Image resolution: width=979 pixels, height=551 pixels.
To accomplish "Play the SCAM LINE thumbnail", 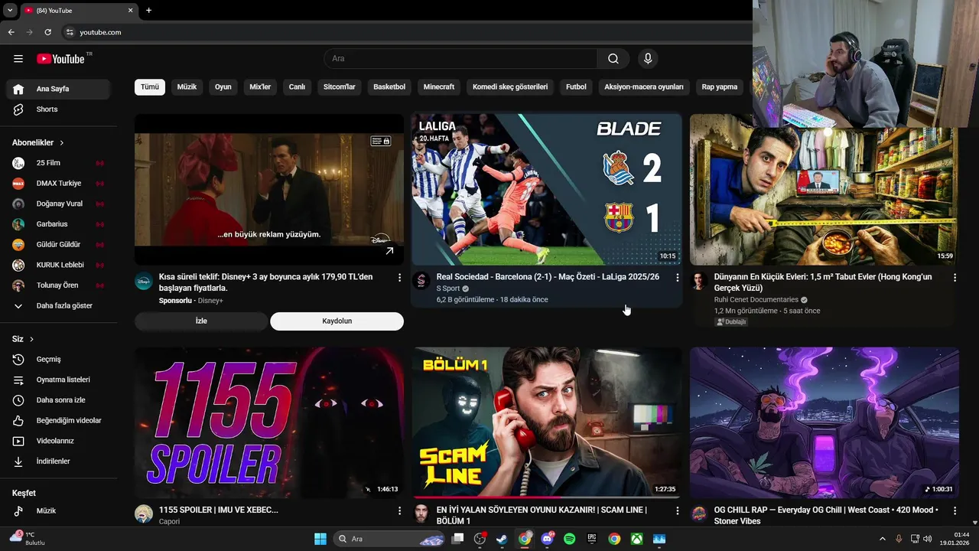I will [547, 423].
